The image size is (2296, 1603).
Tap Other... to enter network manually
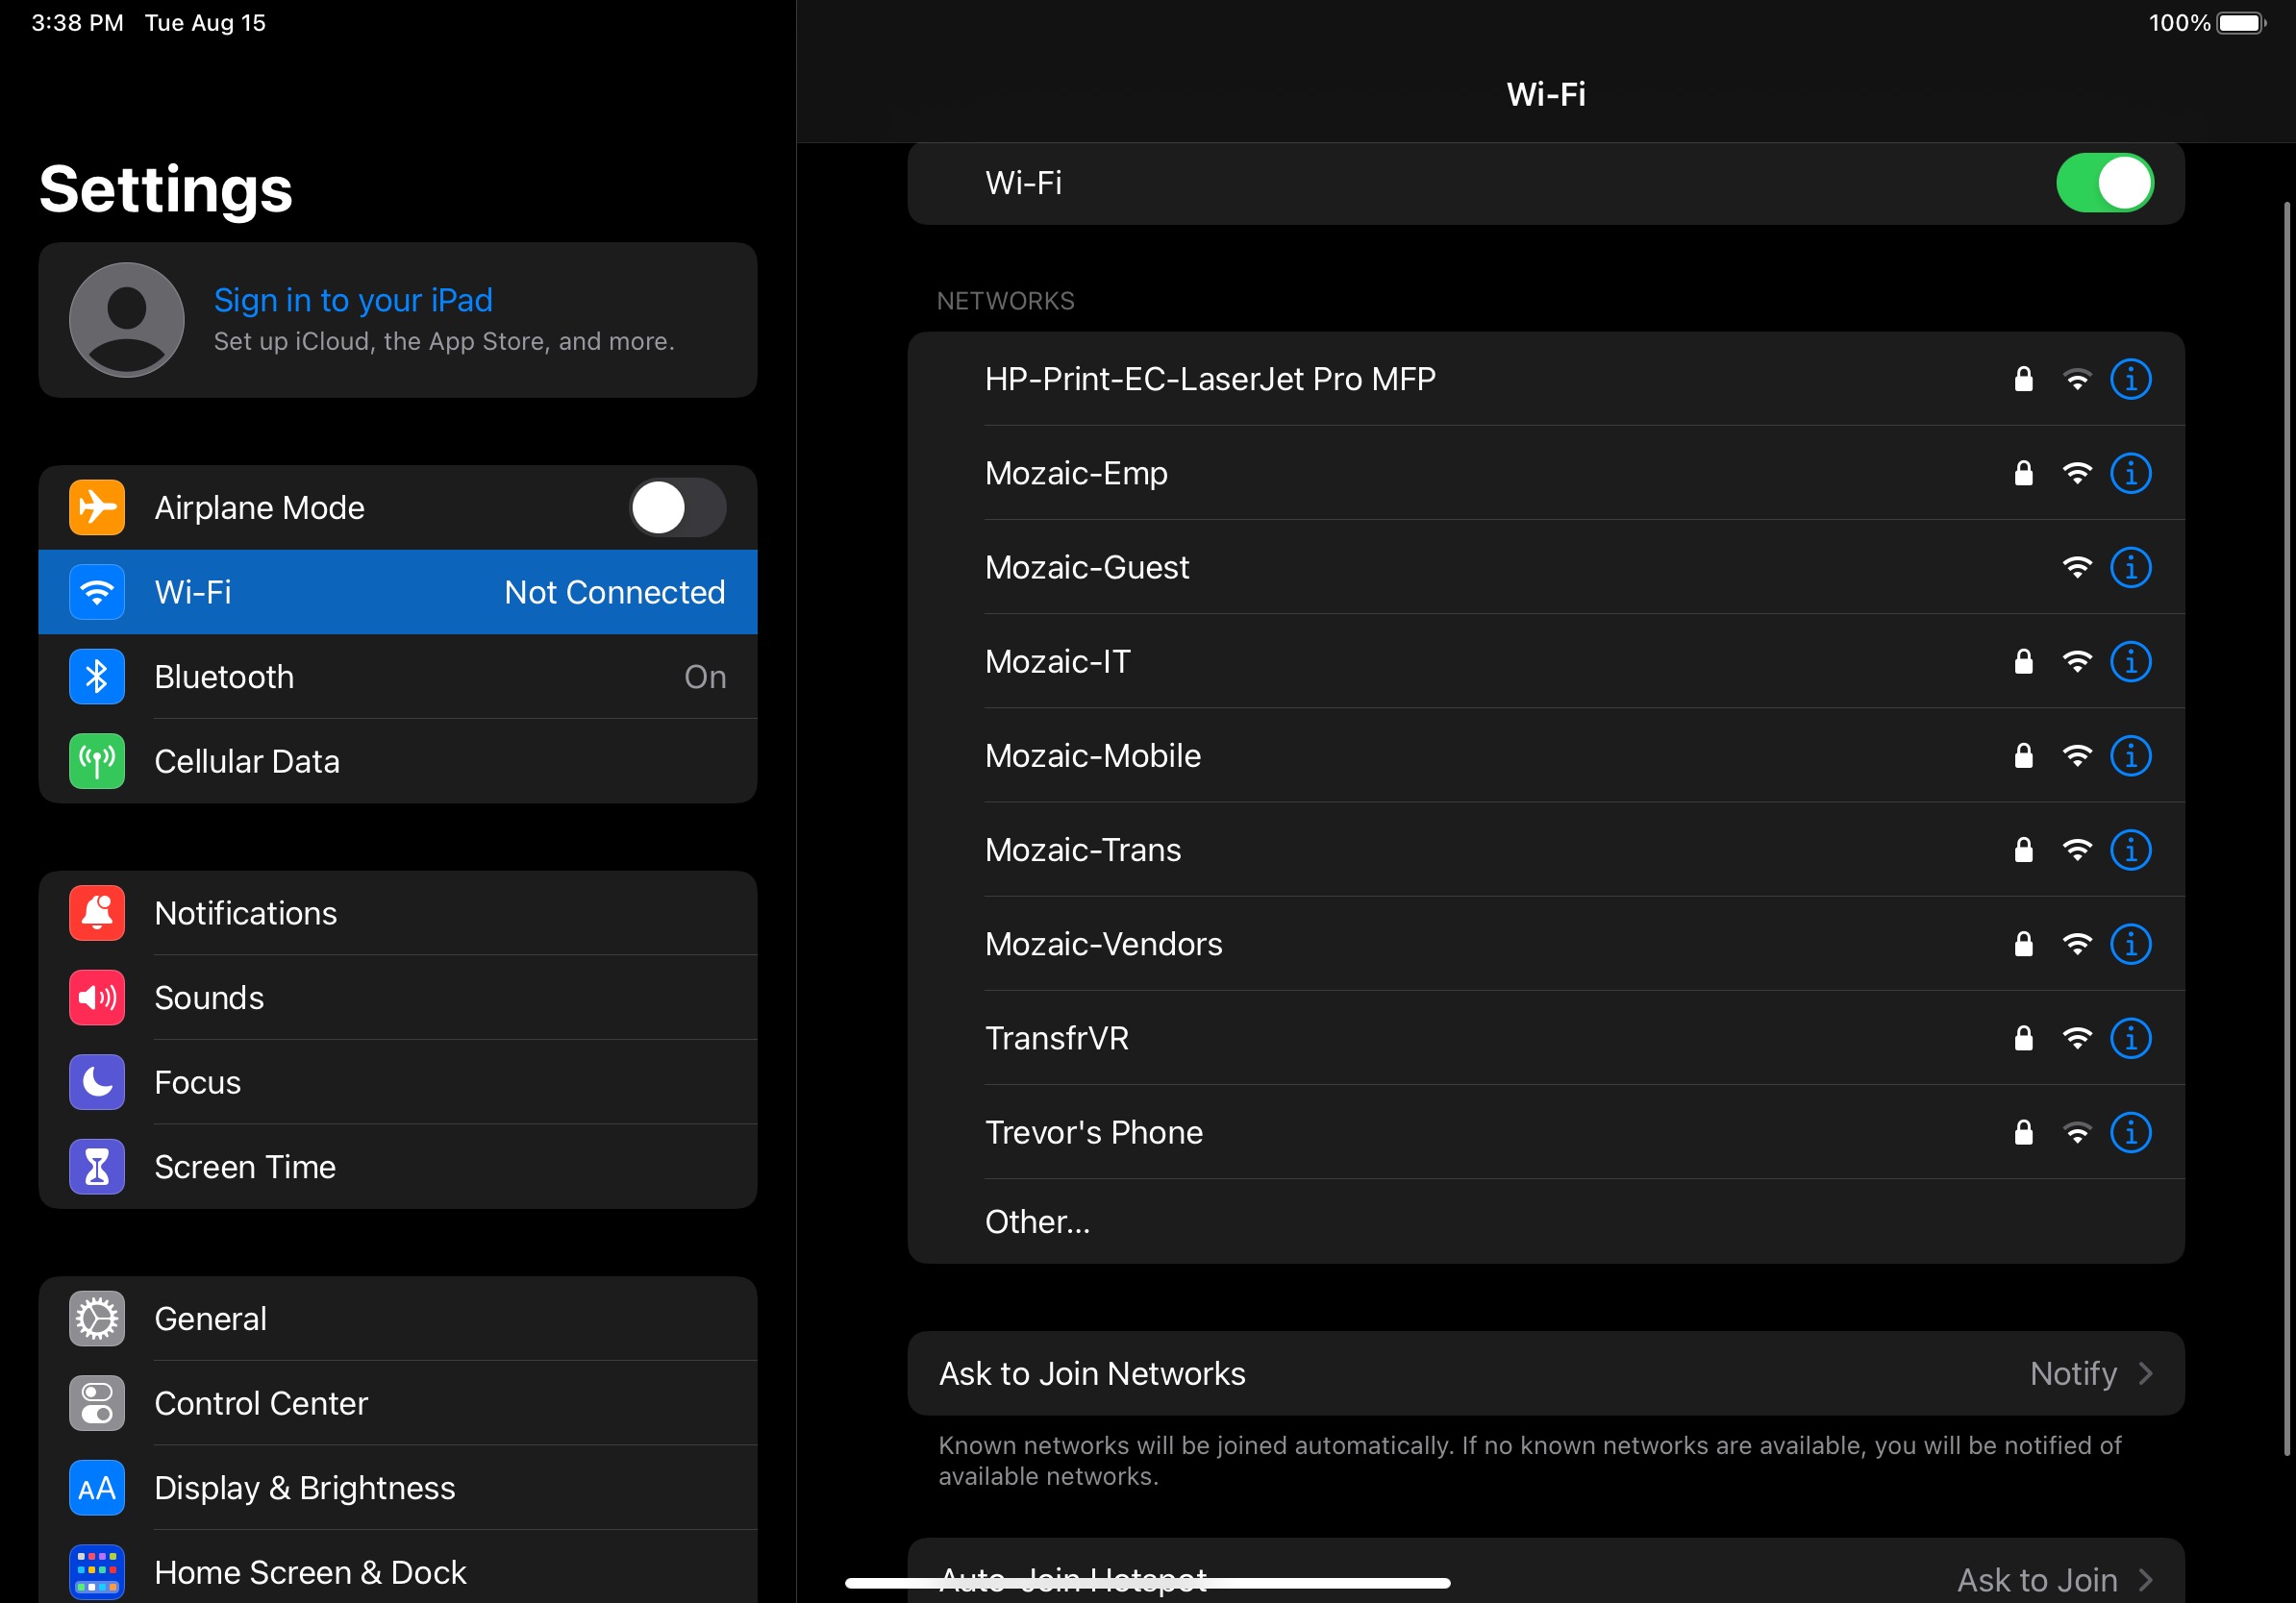click(x=1037, y=1221)
